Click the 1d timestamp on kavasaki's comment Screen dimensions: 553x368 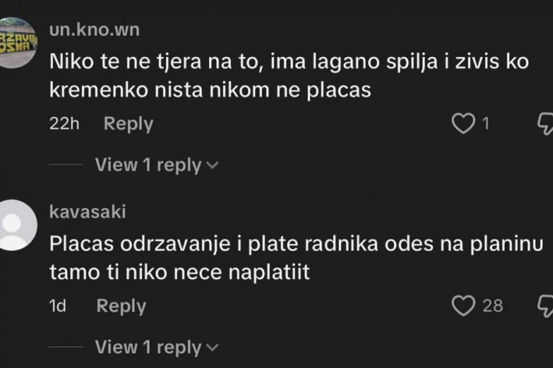pyautogui.click(x=57, y=306)
